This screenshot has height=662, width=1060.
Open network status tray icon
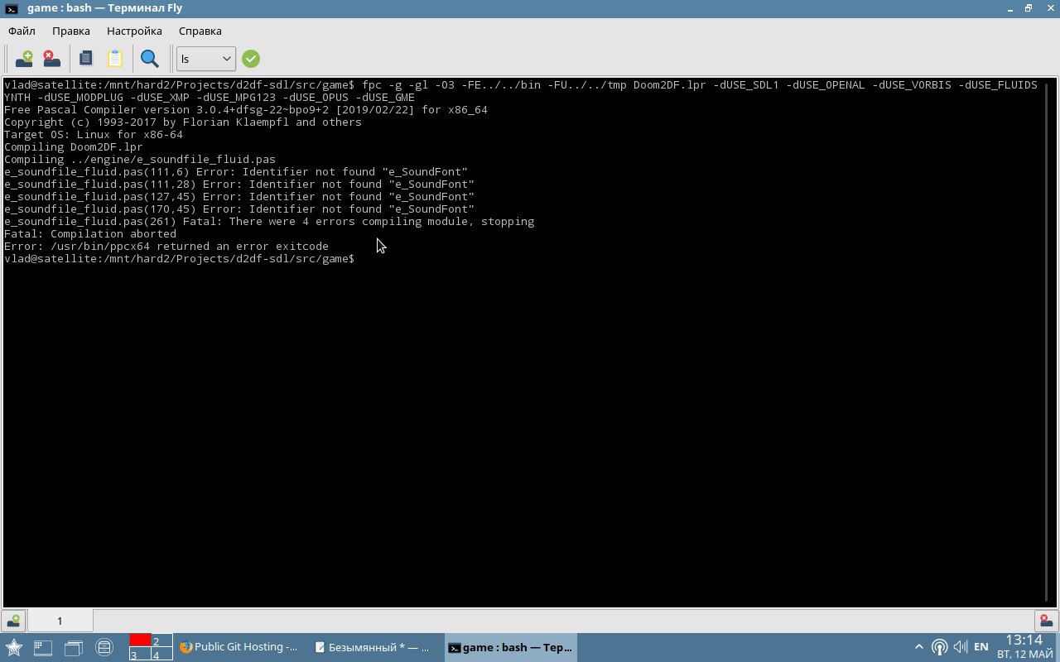(x=939, y=647)
